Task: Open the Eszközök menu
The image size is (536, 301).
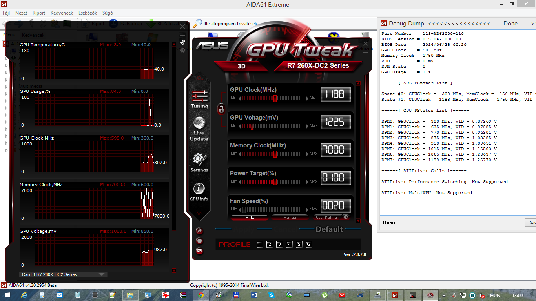Action: click(x=88, y=13)
